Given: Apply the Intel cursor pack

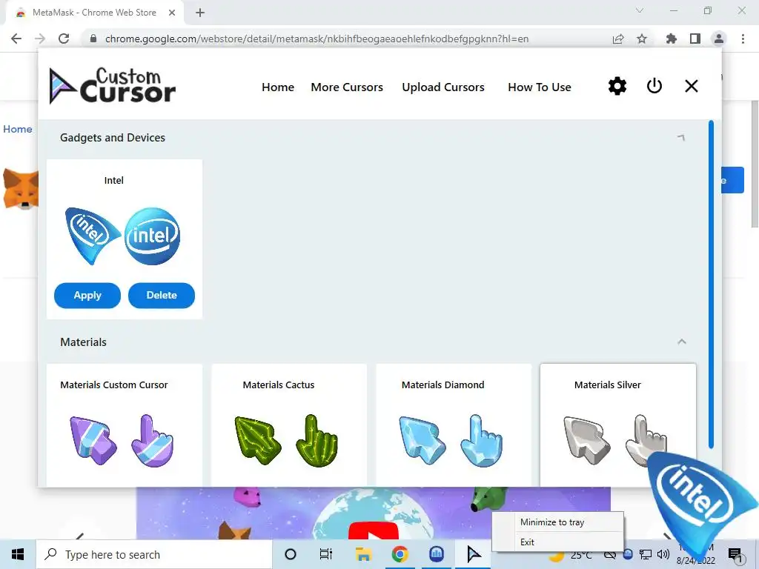Looking at the screenshot, I should 87,295.
